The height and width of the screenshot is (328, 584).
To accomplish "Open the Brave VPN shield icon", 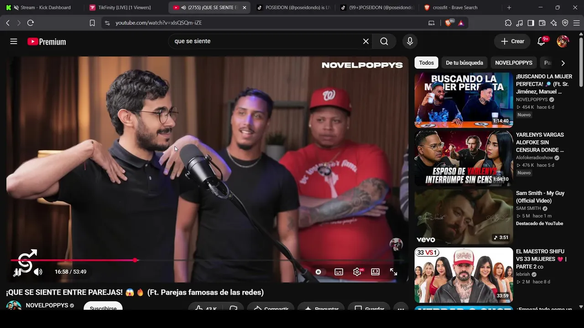I will [x=565, y=23].
